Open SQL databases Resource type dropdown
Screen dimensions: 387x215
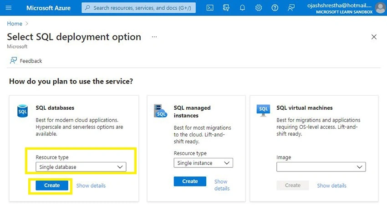pyautogui.click(x=81, y=167)
